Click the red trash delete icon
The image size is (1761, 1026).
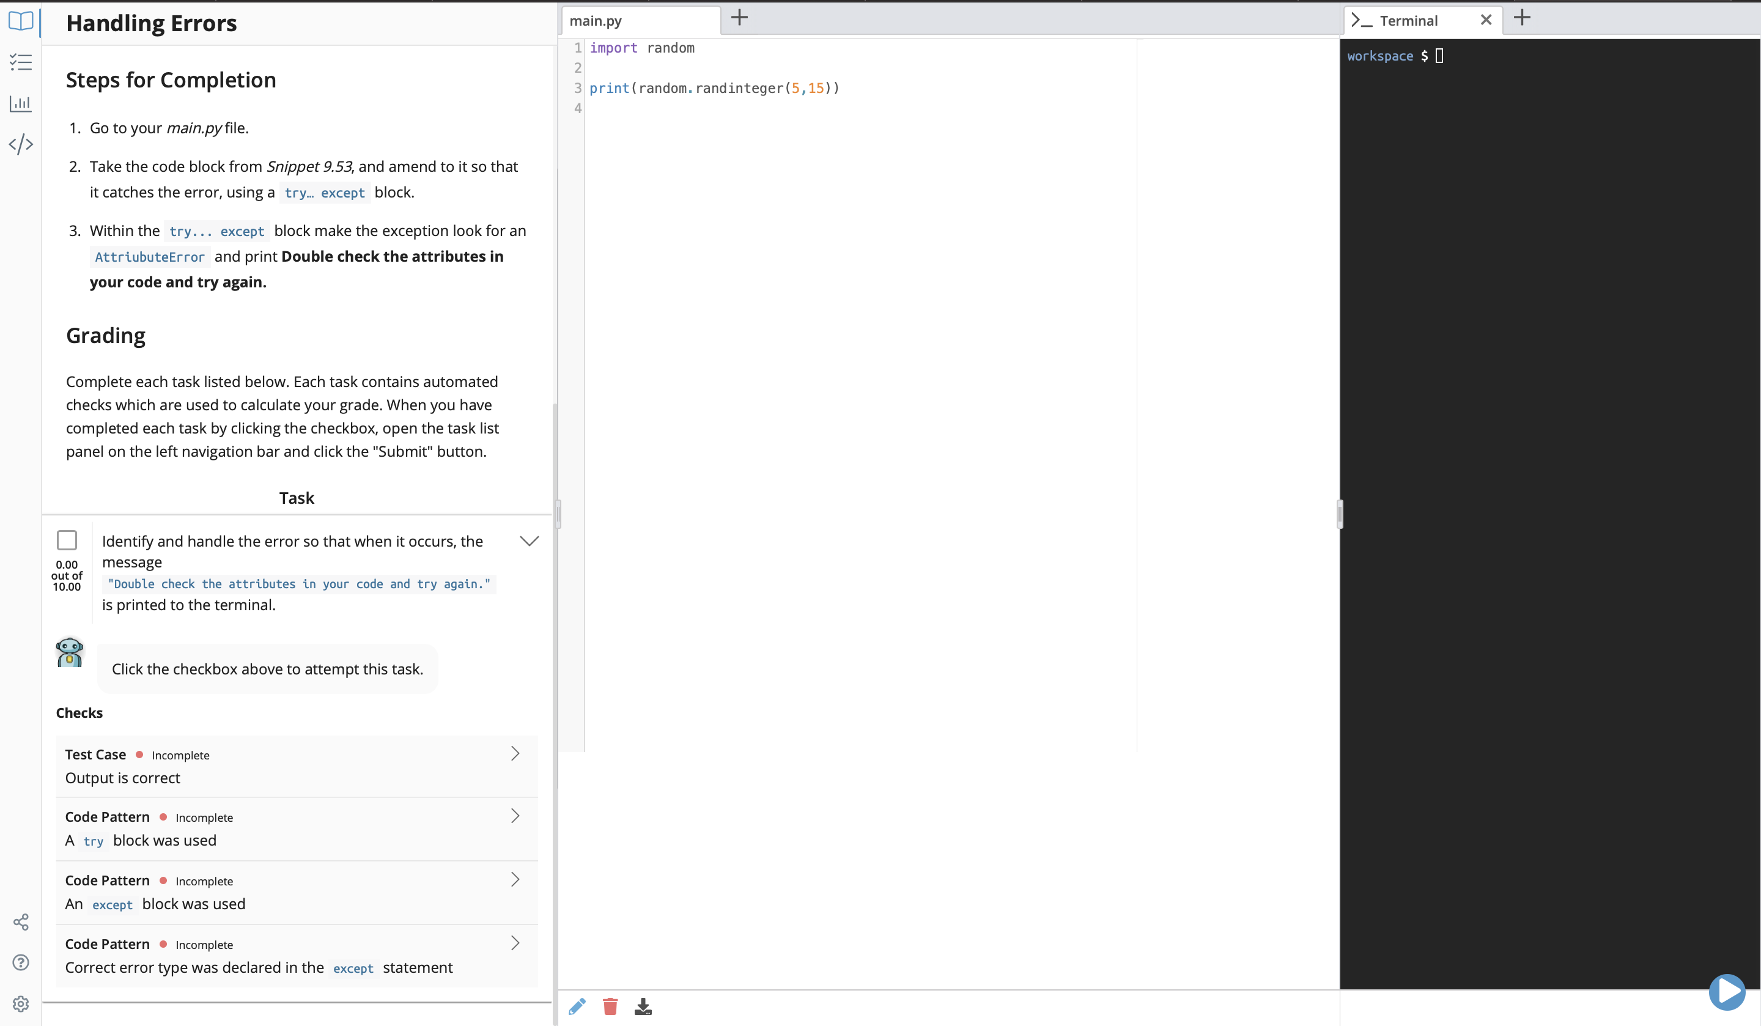click(x=610, y=1006)
